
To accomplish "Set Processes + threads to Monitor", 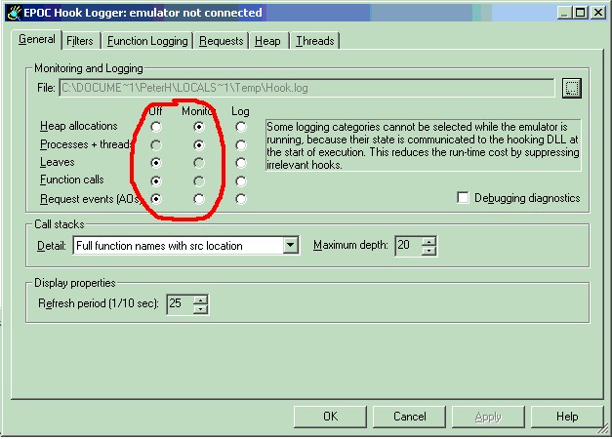I will pos(199,145).
